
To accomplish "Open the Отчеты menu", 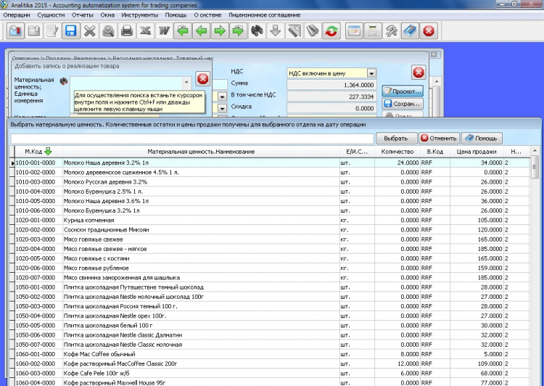I will pos(83,15).
